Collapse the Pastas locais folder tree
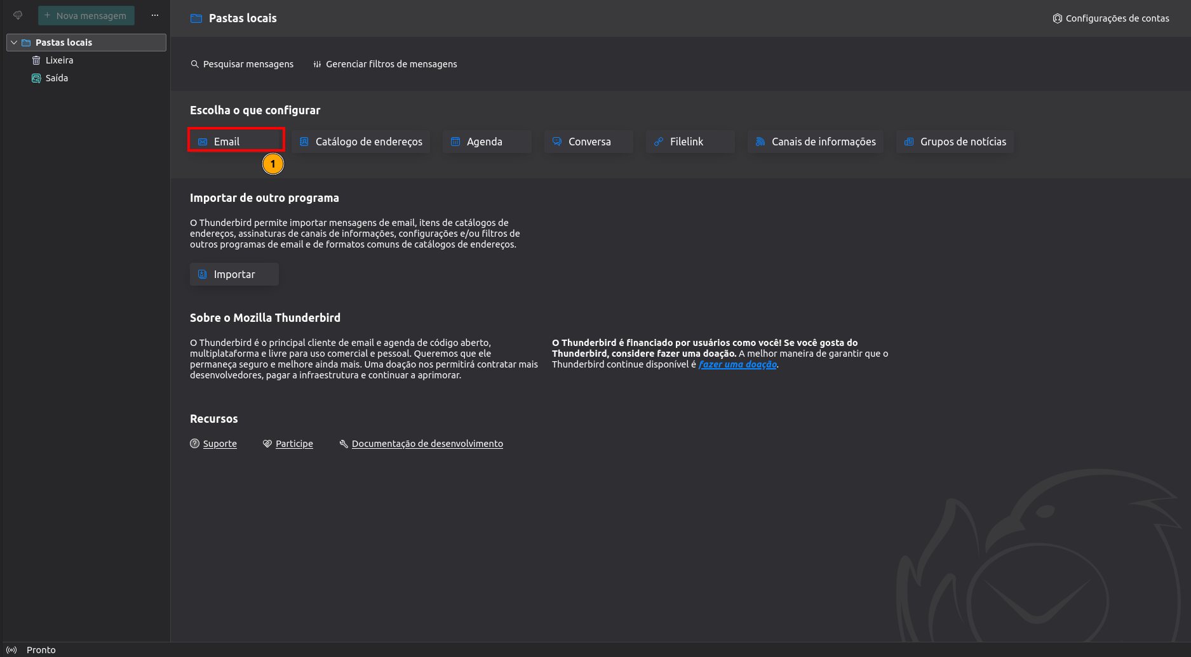The image size is (1191, 657). pyautogui.click(x=14, y=43)
